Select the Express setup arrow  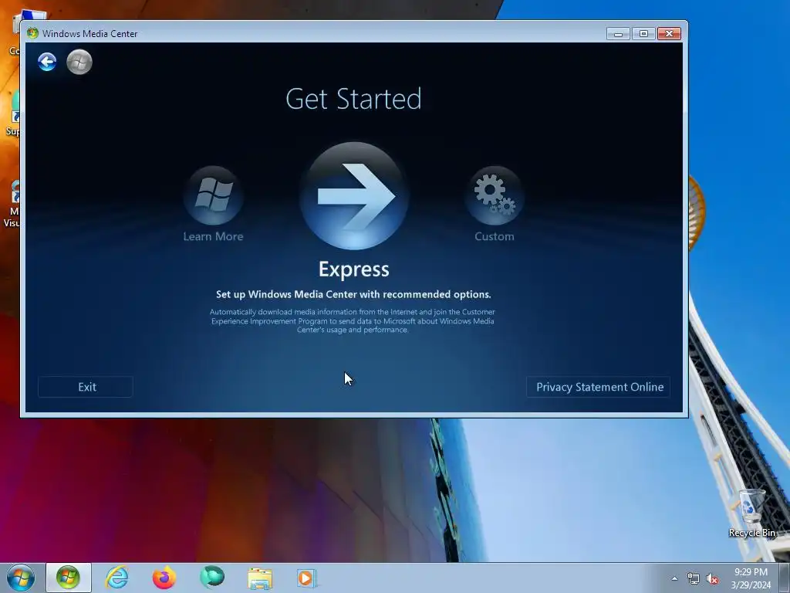[354, 195]
